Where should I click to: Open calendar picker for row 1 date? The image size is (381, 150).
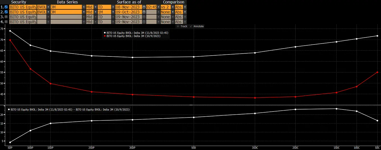pos(144,7)
